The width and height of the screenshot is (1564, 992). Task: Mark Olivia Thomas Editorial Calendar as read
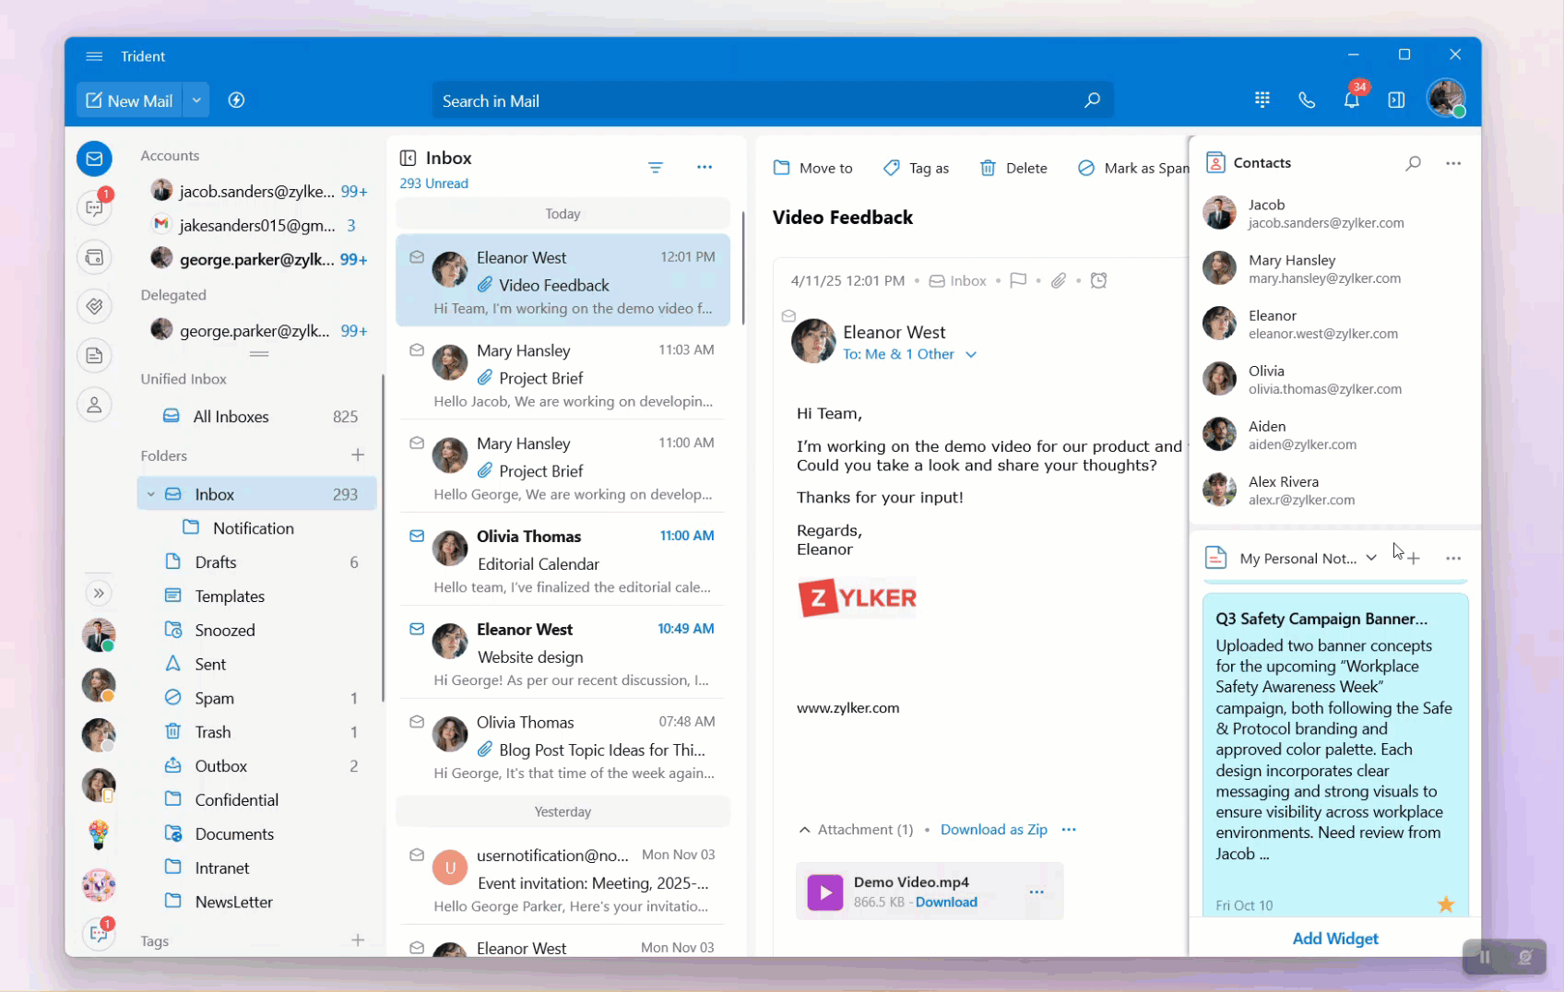click(417, 536)
